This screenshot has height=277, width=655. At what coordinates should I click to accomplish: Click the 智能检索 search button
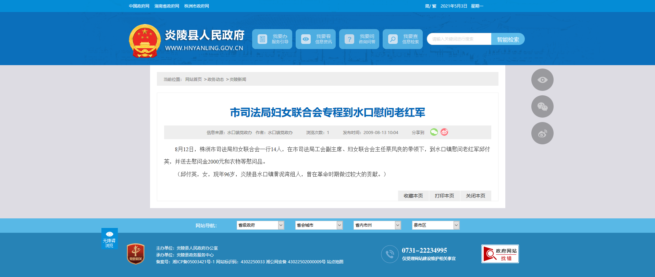508,39
